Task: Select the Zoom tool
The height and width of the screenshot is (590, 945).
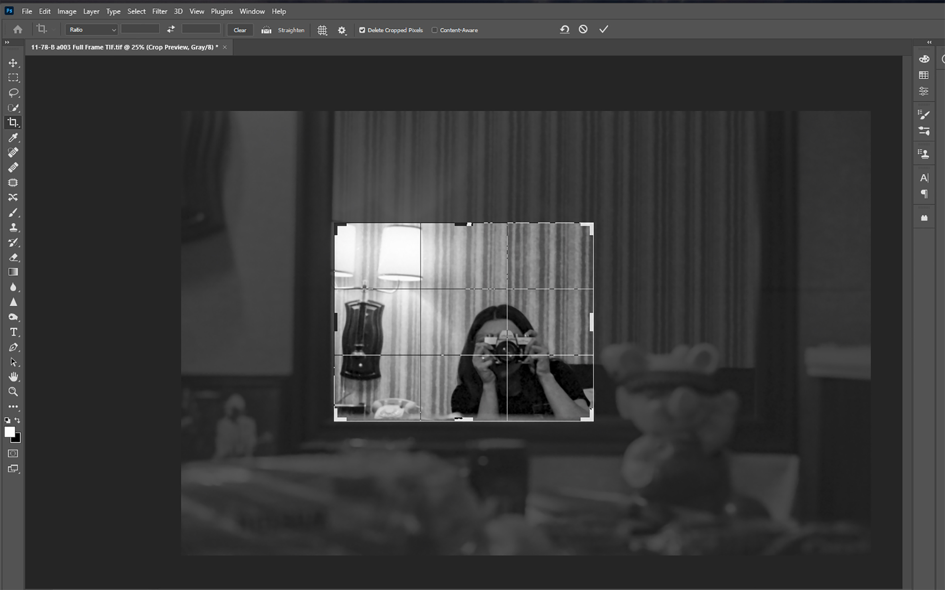Action: 13,391
